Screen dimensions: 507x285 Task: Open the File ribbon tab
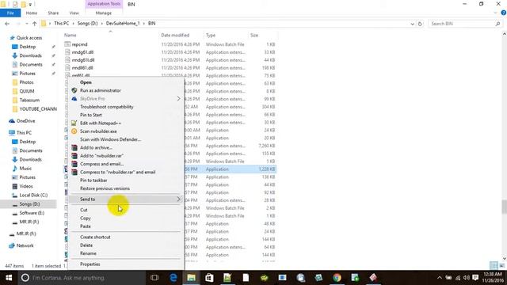[10, 13]
